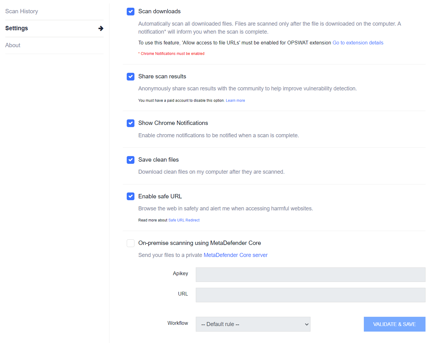Click the Apikey field label
The width and height of the screenshot is (440, 343).
tap(180, 274)
